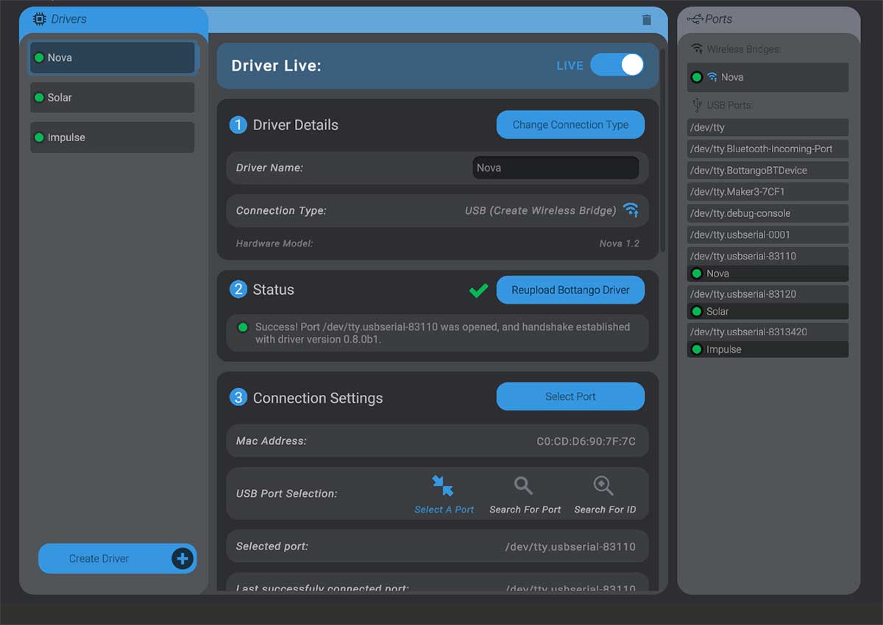Click the Driver Details section heading
883x625 pixels.
295,125
